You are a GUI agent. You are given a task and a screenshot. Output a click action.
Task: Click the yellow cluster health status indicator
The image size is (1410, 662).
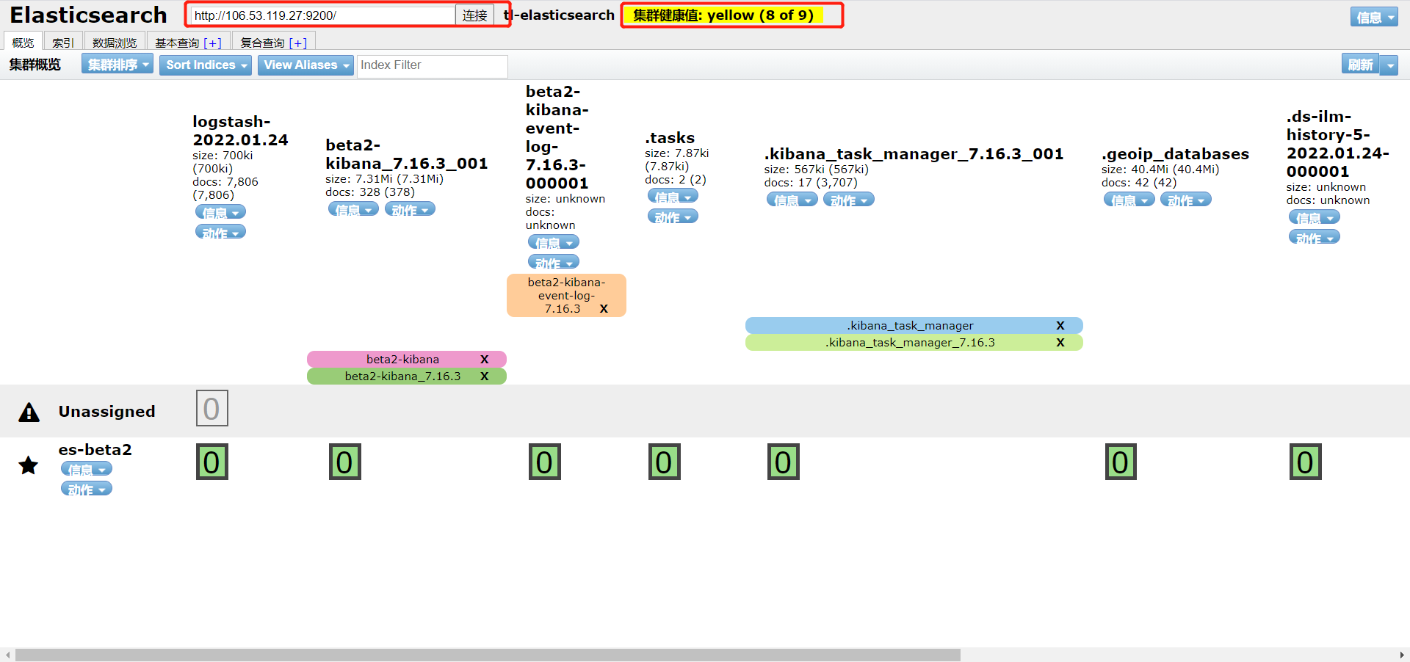723,15
